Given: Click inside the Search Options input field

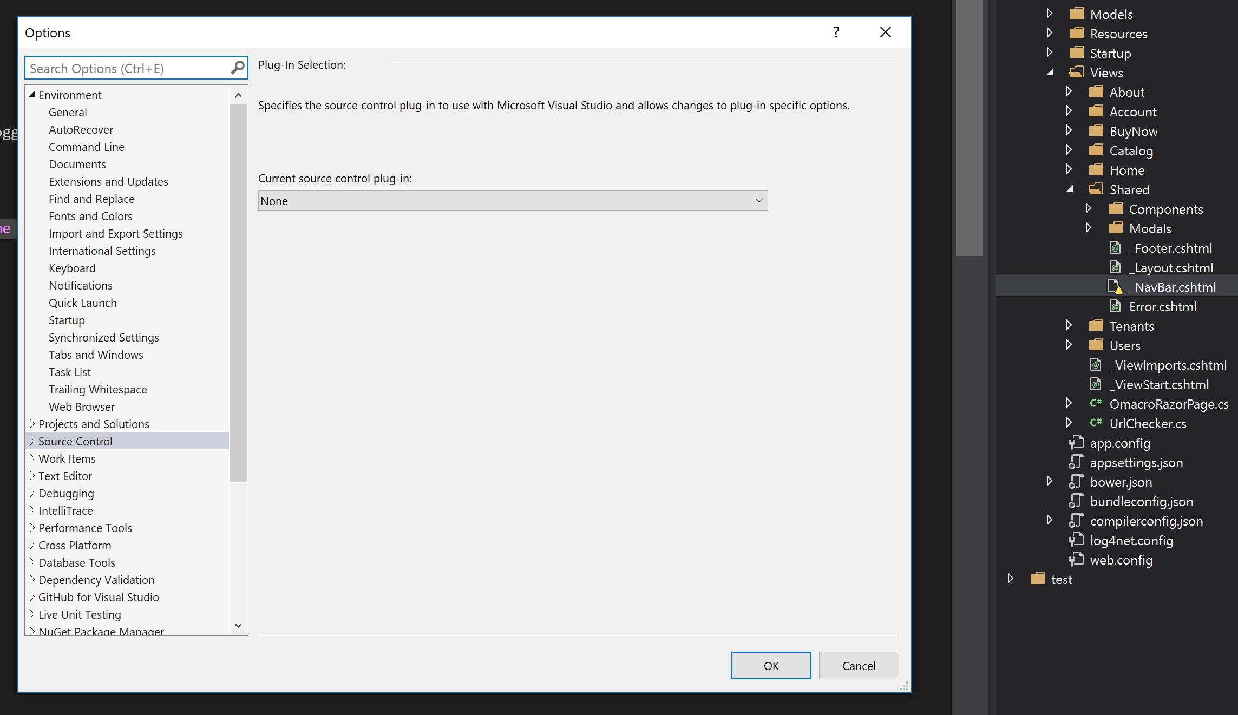Looking at the screenshot, I should (125, 67).
